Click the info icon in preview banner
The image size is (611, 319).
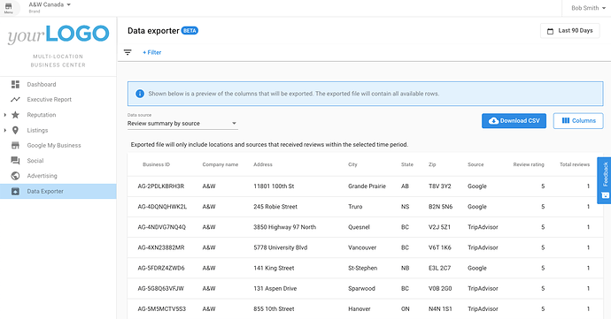(140, 94)
